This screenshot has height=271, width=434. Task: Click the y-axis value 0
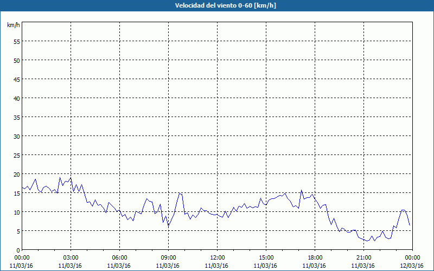[18, 250]
